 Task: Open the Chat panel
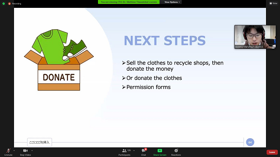point(143,152)
